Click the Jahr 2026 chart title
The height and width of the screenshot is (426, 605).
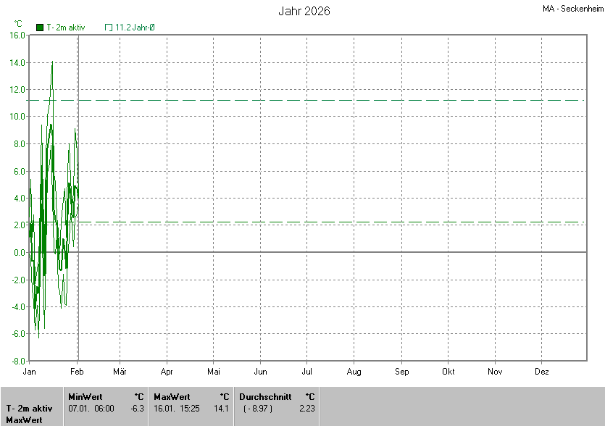(x=304, y=12)
